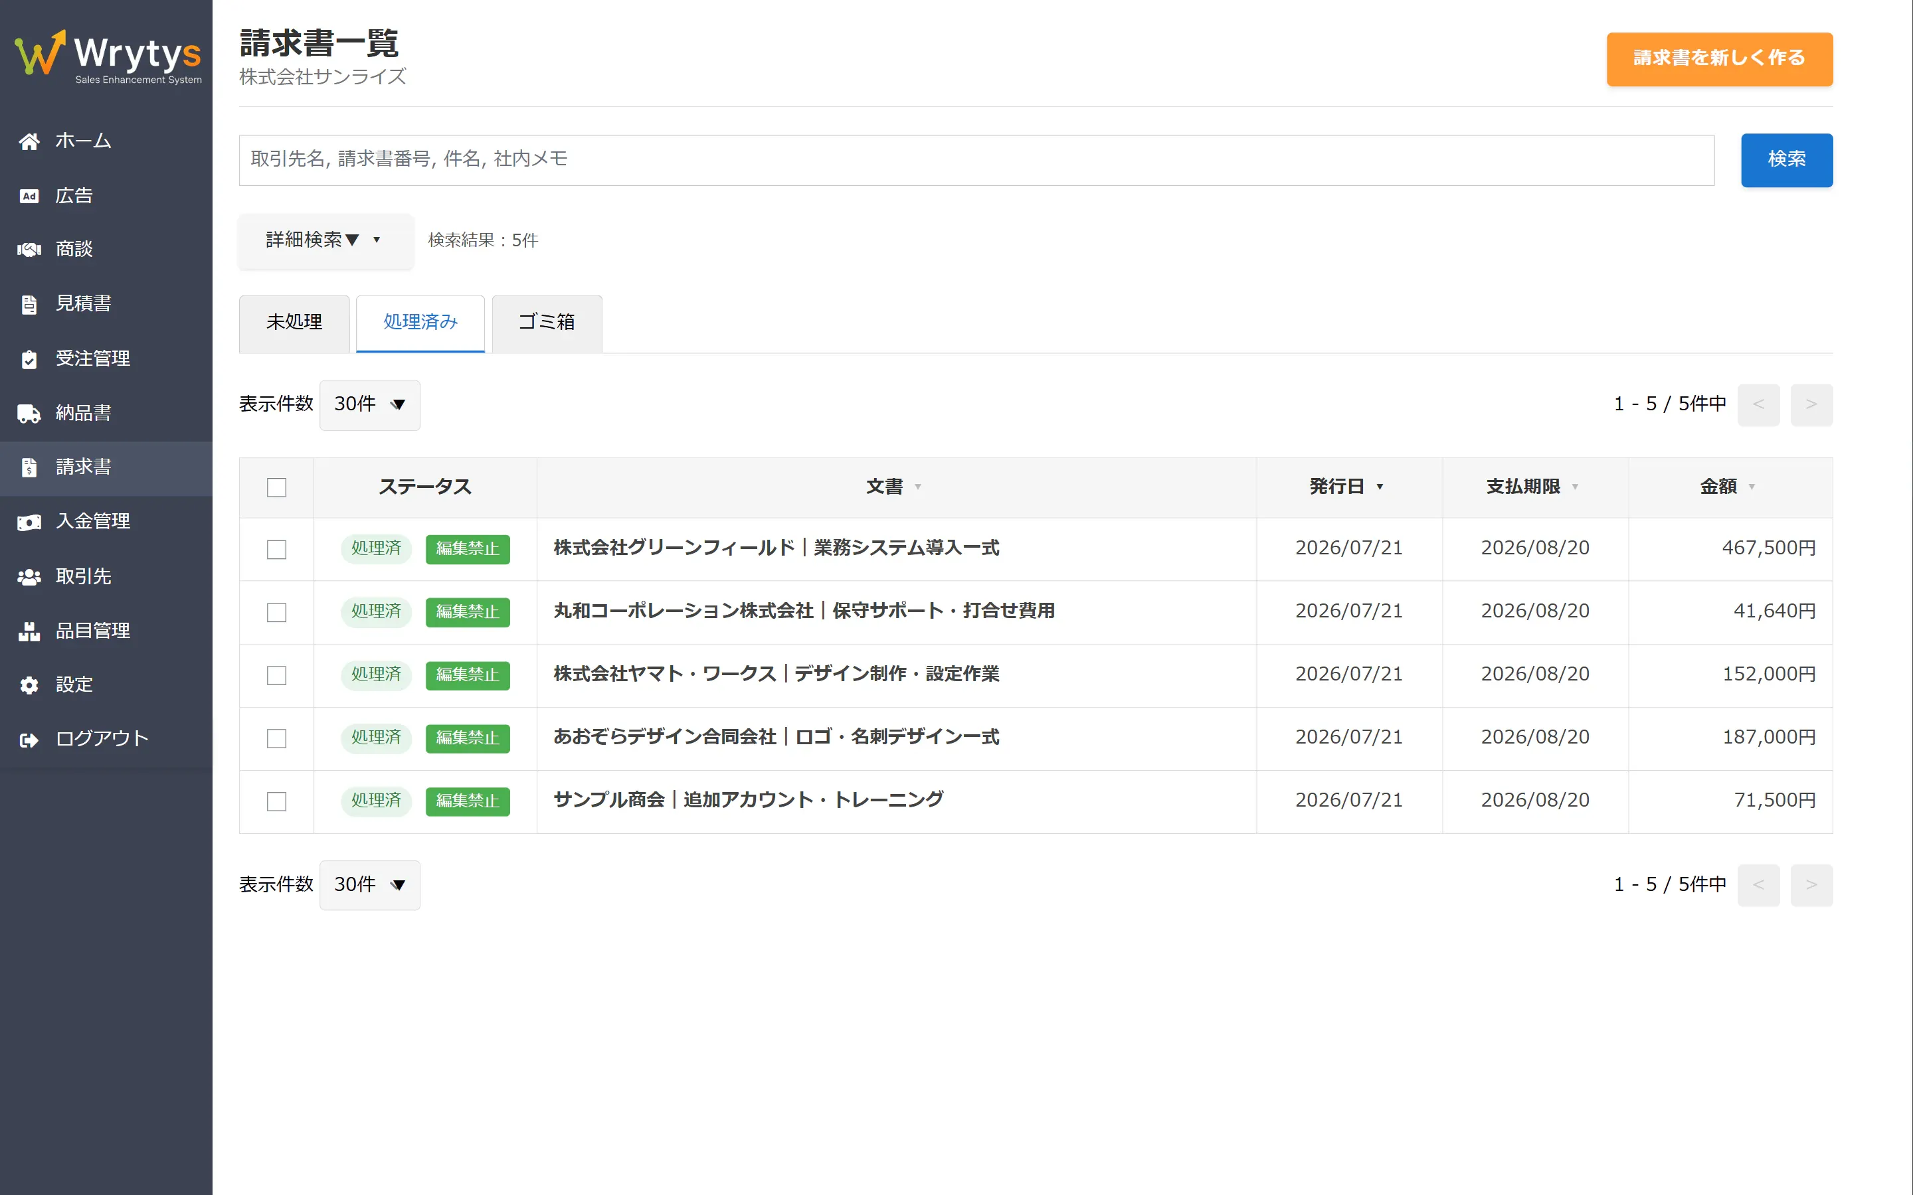1913x1195 pixels.
Task: Switch to the 未処理 tab
Action: coord(294,323)
